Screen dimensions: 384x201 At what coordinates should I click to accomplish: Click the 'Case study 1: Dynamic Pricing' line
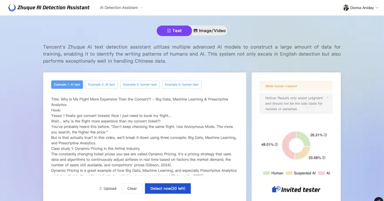tap(95, 149)
